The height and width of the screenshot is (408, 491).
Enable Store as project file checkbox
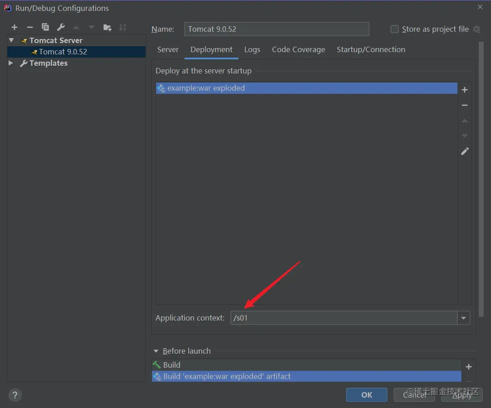(394, 29)
